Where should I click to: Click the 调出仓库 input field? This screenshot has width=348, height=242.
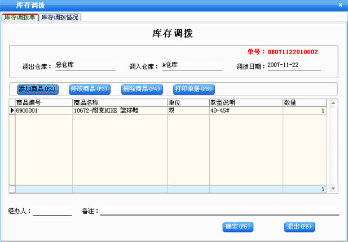coord(85,65)
